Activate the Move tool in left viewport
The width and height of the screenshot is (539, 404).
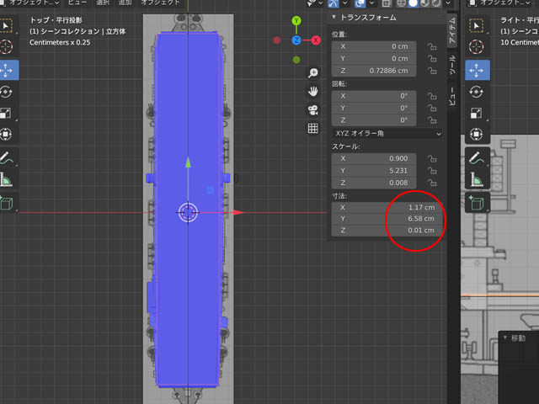coord(8,70)
